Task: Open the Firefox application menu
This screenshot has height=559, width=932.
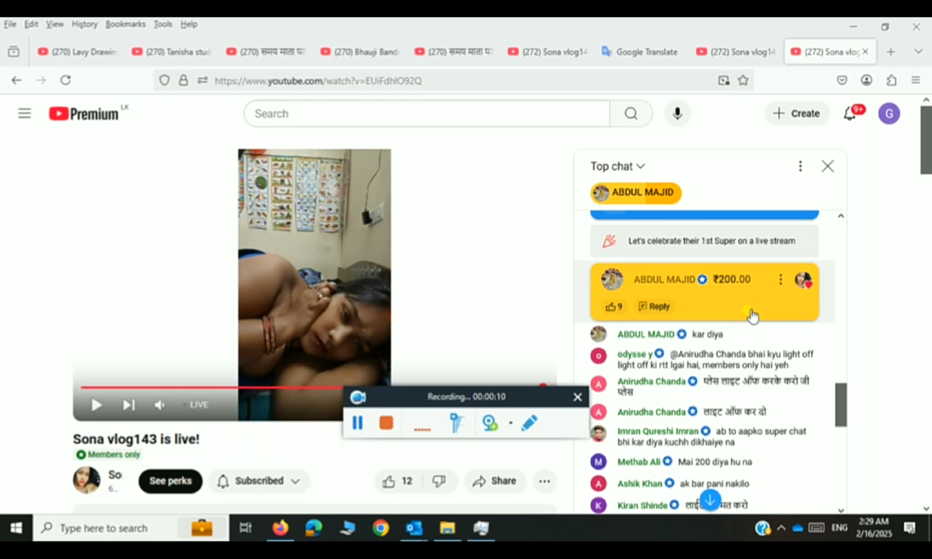Action: [915, 80]
